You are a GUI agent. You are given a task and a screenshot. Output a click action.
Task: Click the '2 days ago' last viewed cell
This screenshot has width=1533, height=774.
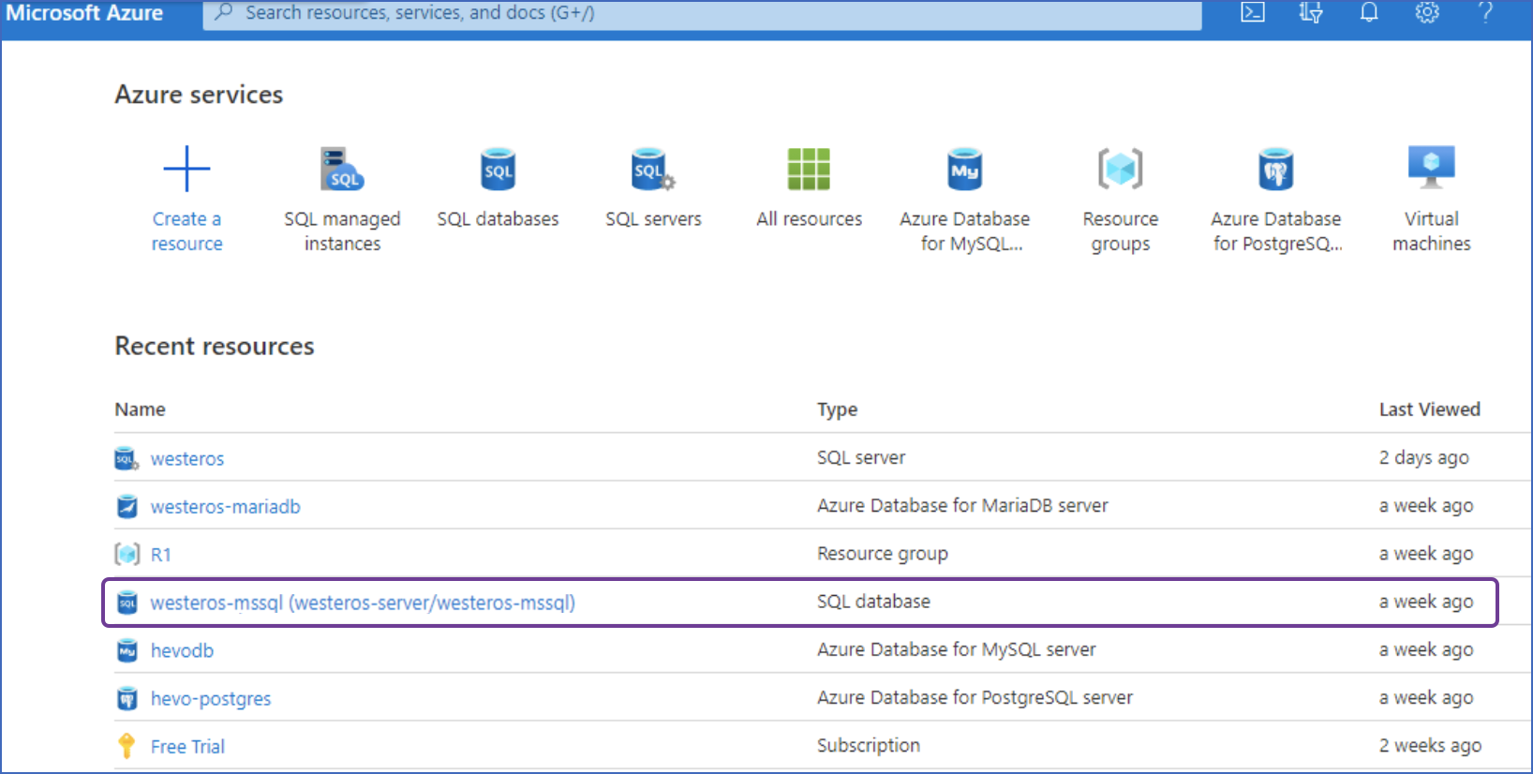(x=1424, y=457)
